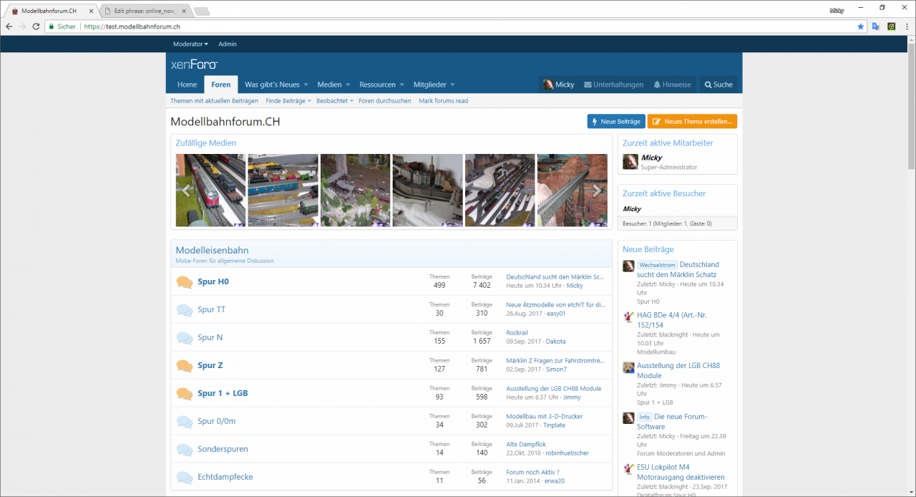
Task: Open the Echtdampfecke forum link
Action: tap(225, 478)
